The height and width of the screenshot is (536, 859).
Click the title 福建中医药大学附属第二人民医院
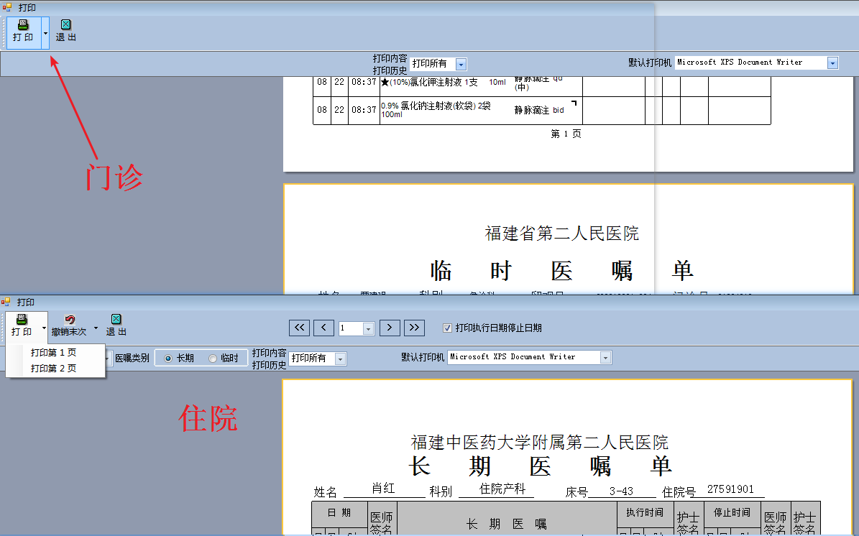[540, 443]
